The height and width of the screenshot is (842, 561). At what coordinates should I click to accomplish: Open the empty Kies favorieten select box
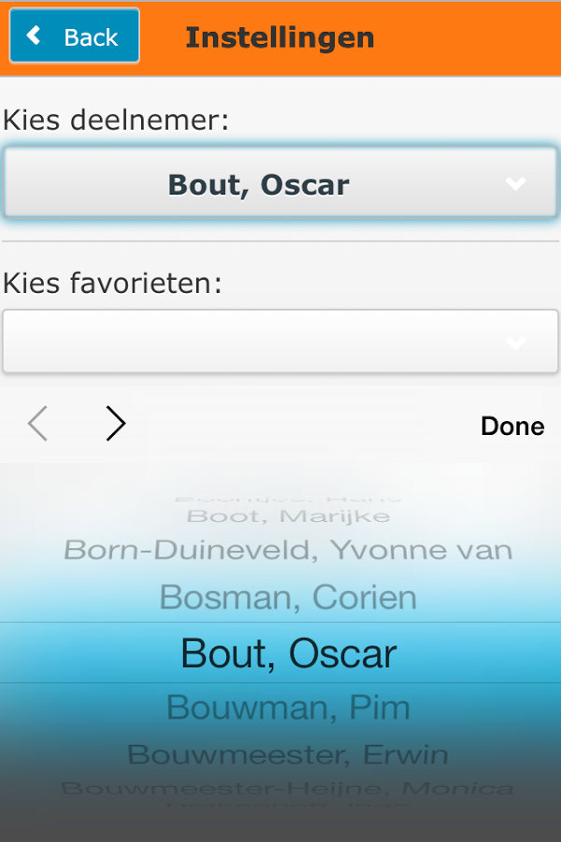(280, 342)
